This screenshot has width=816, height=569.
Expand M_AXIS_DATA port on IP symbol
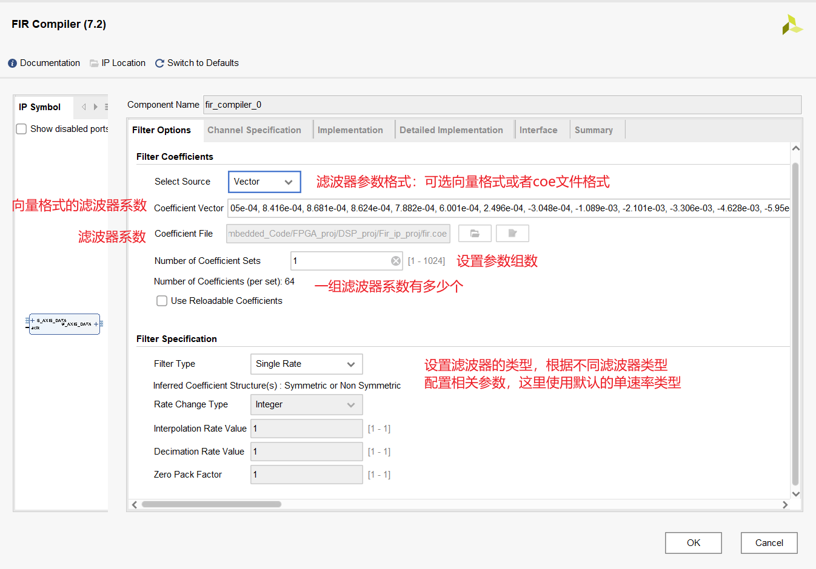96,324
